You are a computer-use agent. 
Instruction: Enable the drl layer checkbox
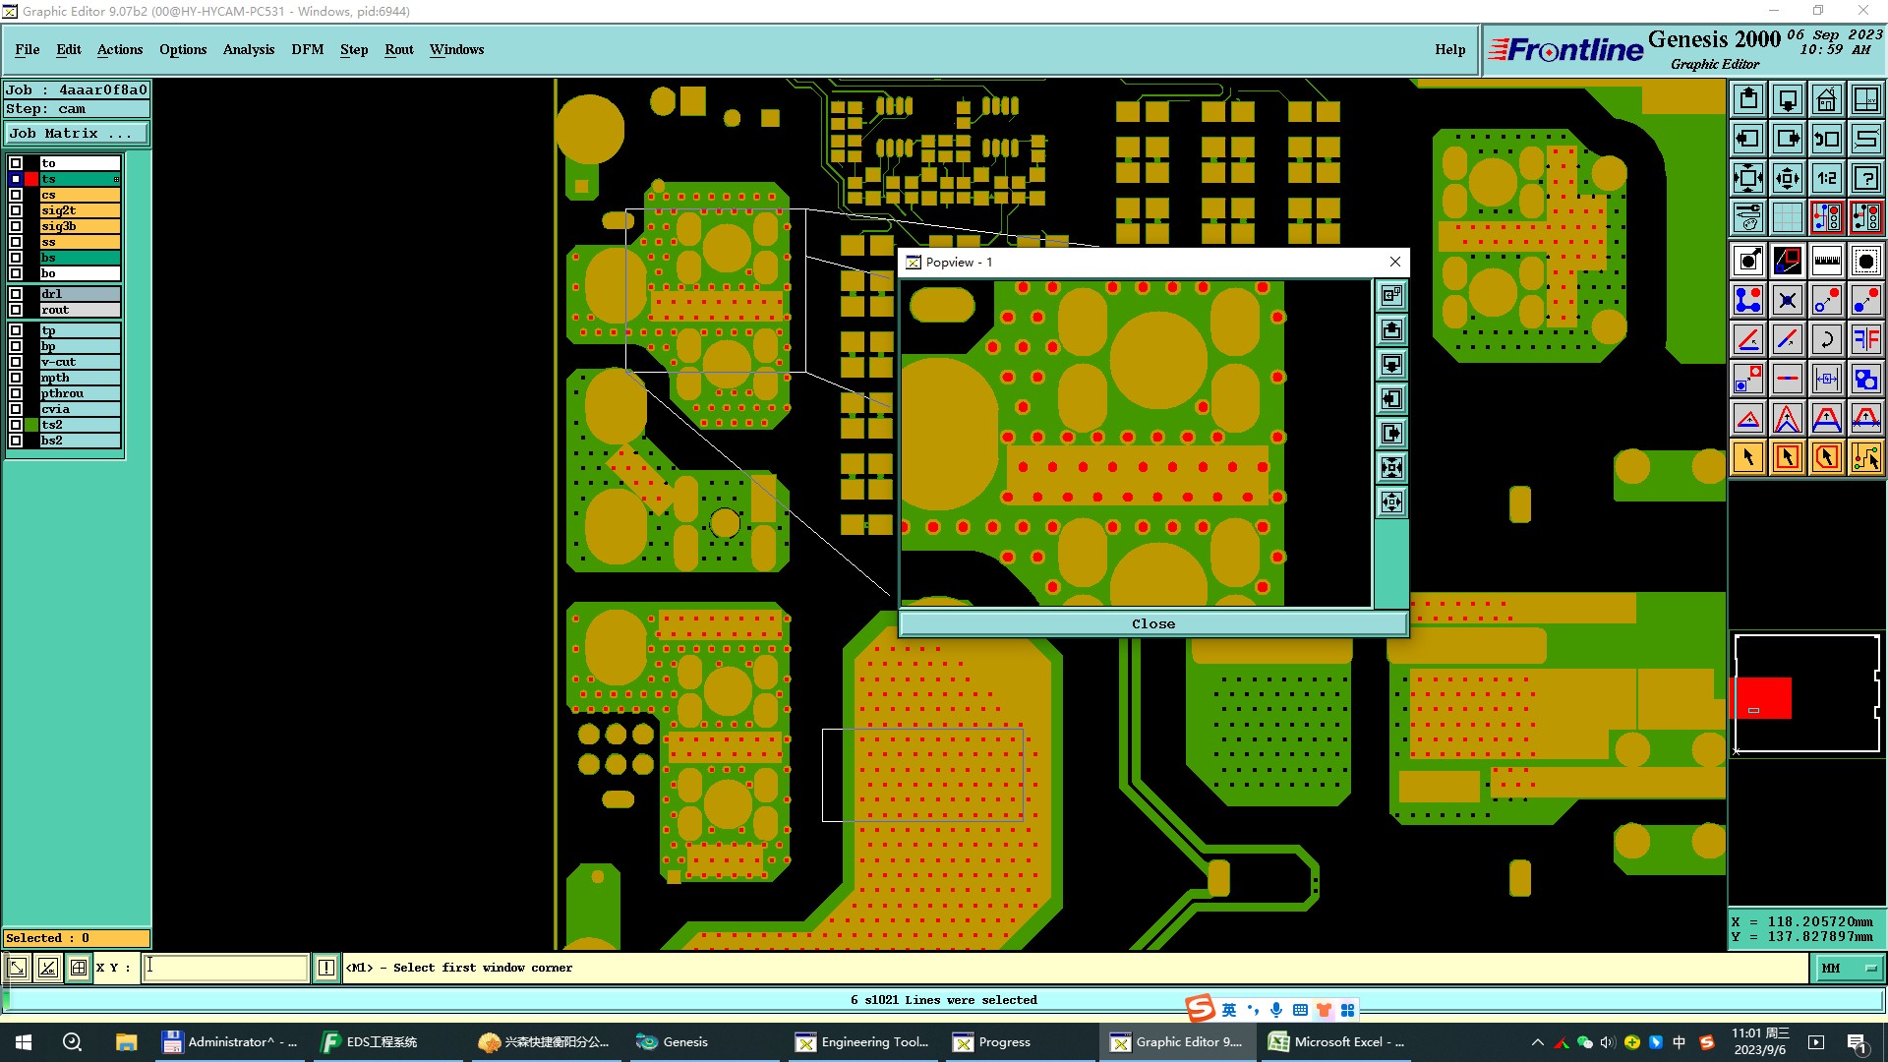point(16,294)
